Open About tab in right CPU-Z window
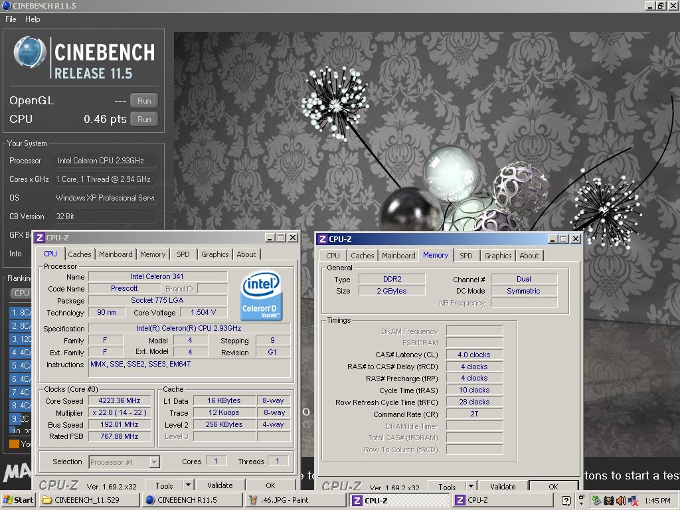This screenshot has width=680, height=510. pos(529,256)
